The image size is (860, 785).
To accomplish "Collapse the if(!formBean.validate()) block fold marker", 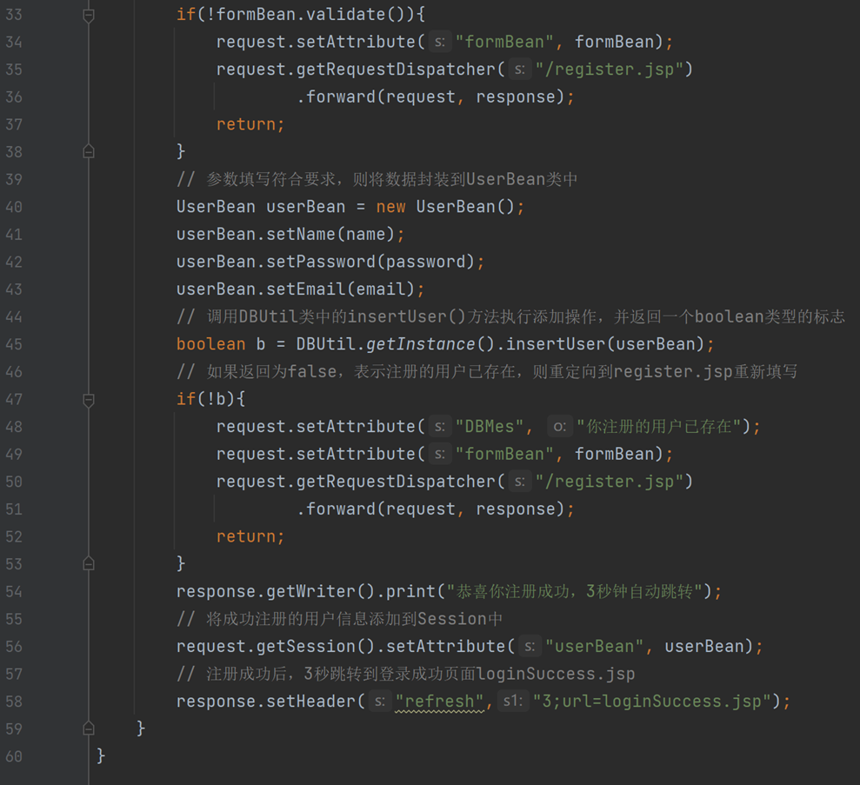I will pyautogui.click(x=89, y=16).
